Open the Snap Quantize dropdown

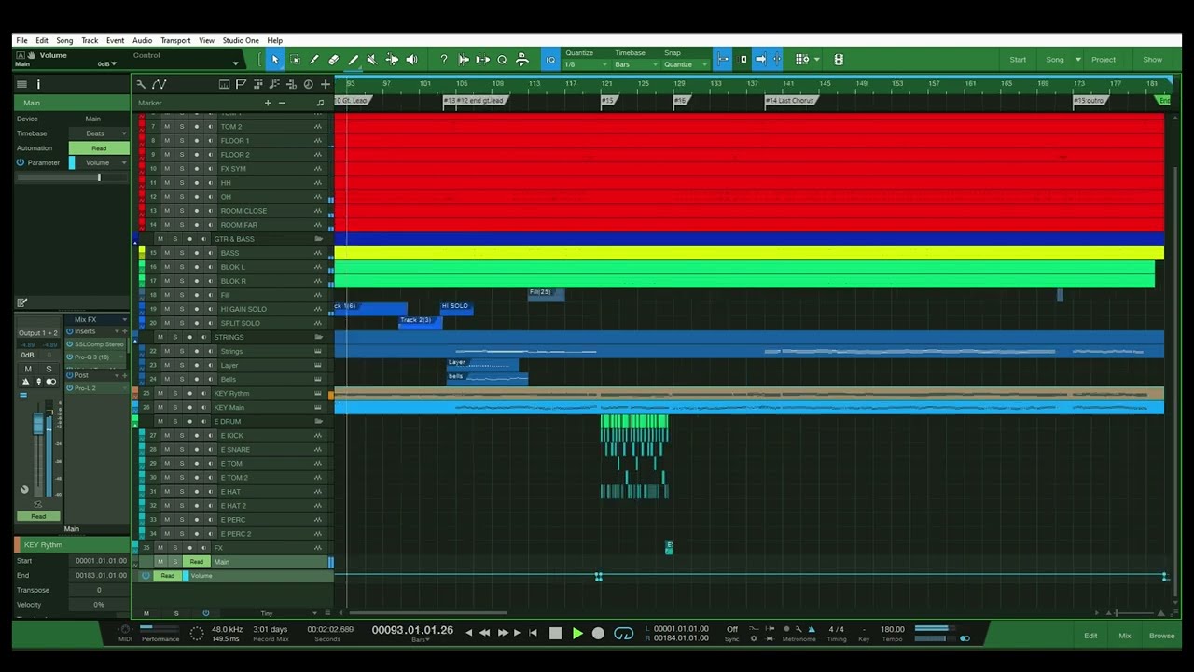pyautogui.click(x=686, y=64)
